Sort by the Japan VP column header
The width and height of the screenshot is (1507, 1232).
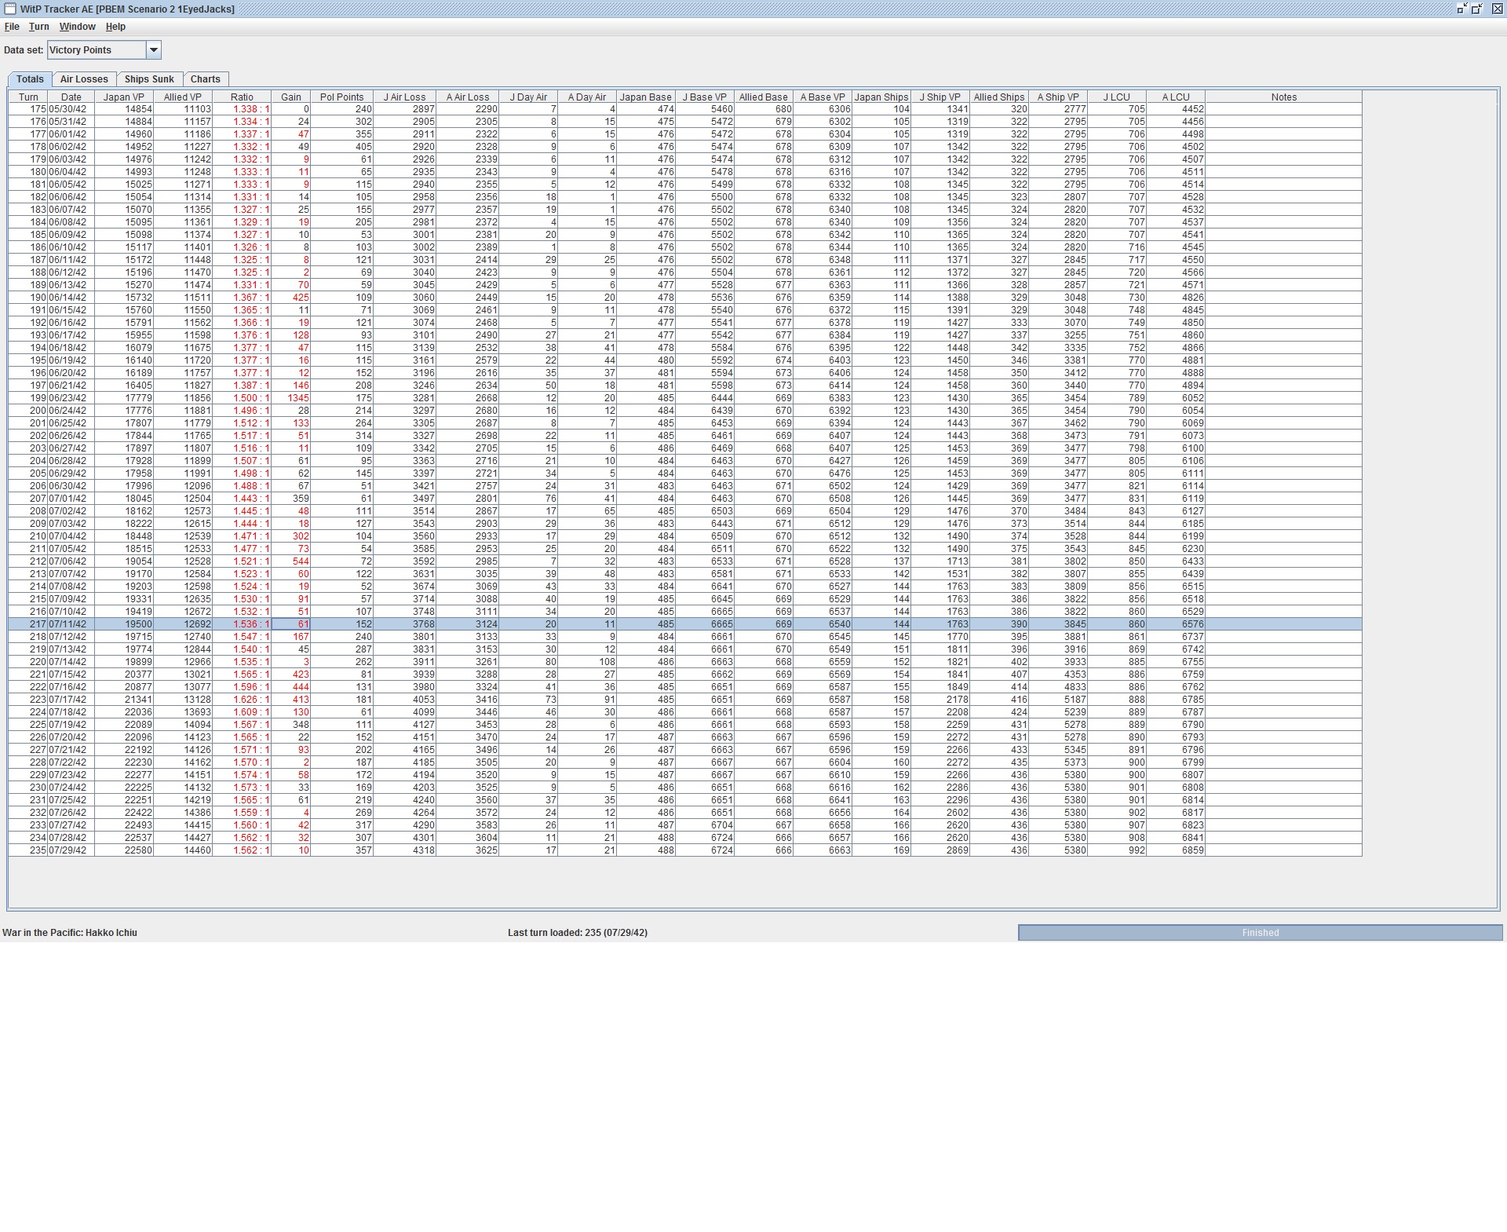123,97
